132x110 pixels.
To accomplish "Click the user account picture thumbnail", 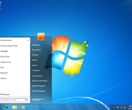I will (x=41, y=37).
